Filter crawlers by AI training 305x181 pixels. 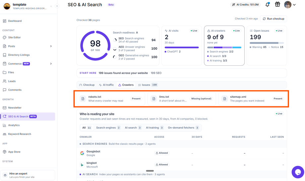(x=154, y=128)
